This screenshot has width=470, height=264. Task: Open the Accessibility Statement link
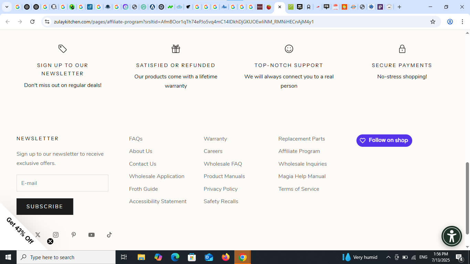(158, 201)
